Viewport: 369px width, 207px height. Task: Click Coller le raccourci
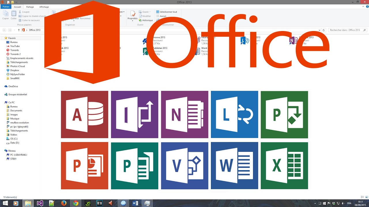29,20
